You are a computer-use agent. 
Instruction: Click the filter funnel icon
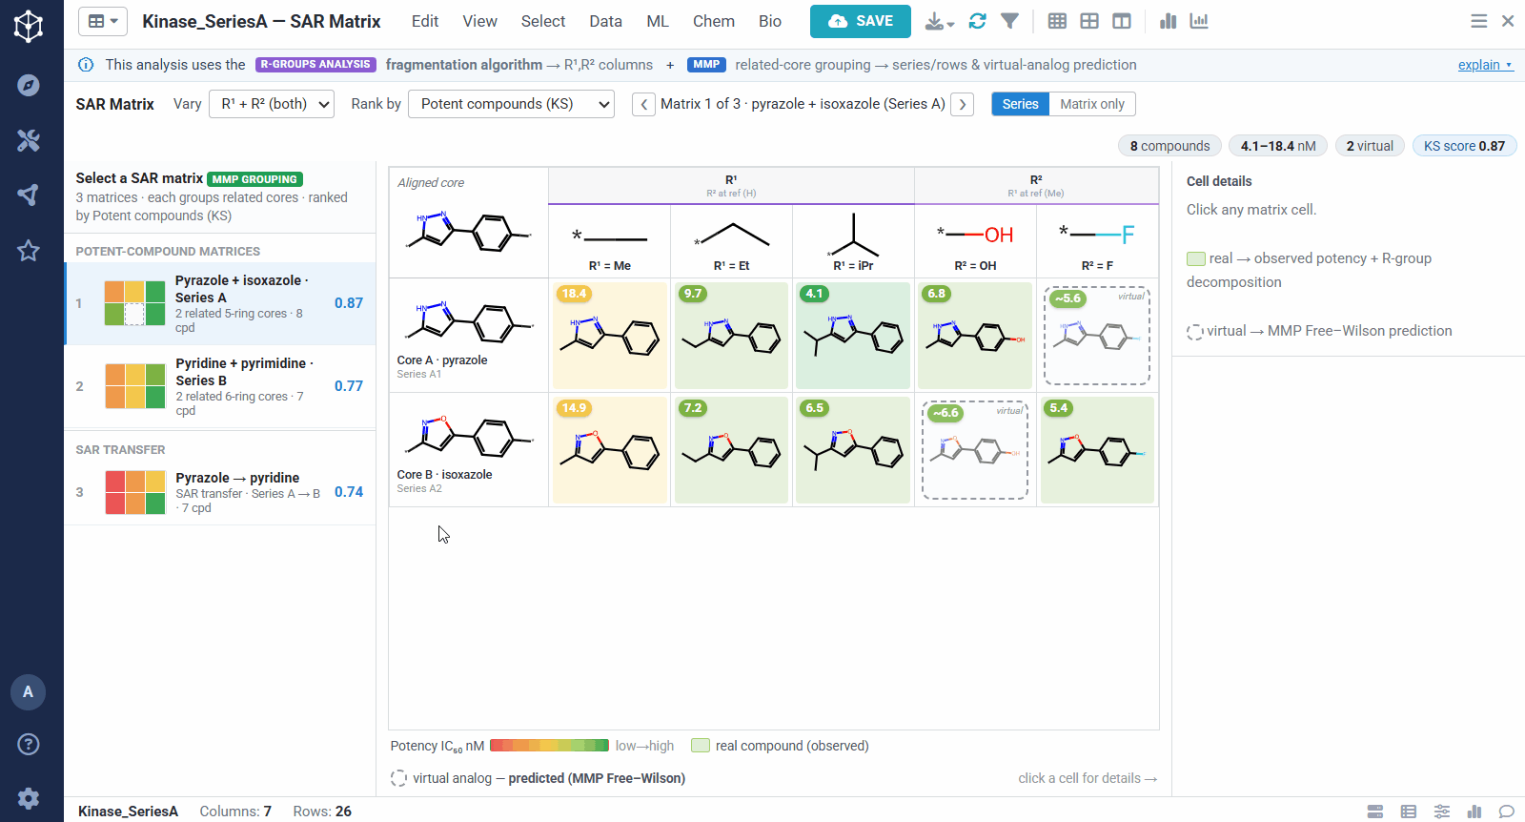pos(1010,21)
